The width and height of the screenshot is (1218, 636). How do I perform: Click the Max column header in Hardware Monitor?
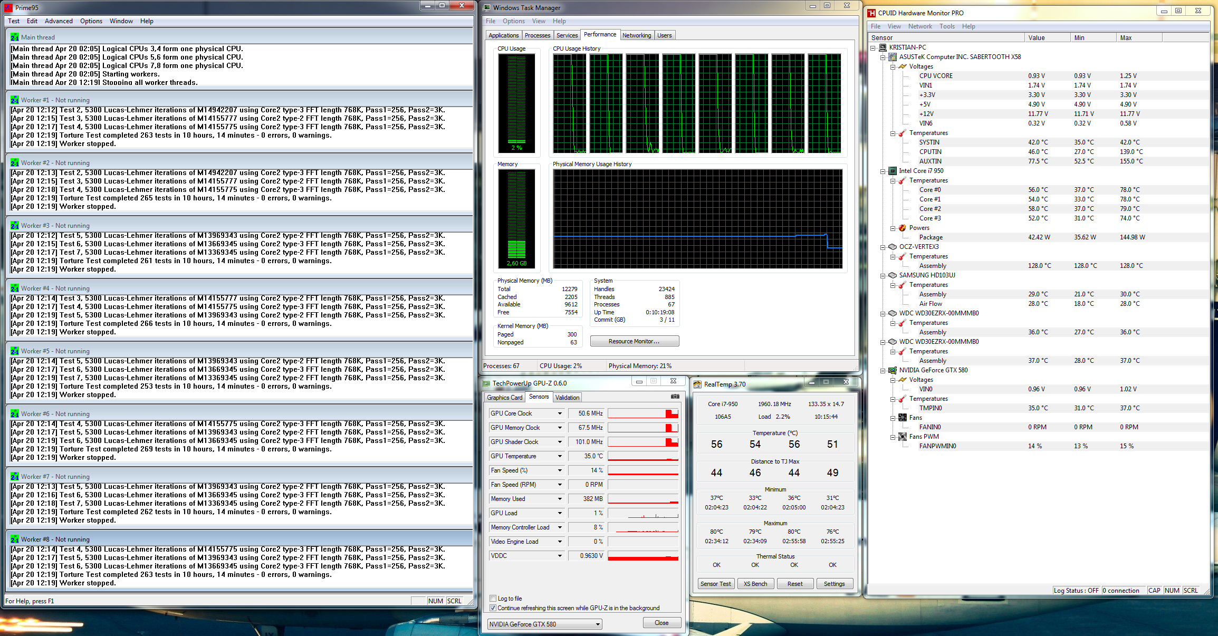(x=1139, y=38)
